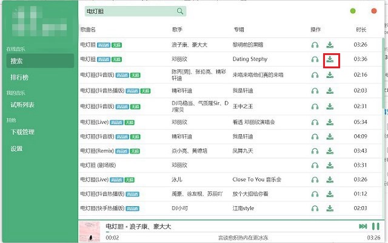This screenshot has width=388, height=243.
Task: Listen to 电灯胆(Live) lasting 05:34
Action: click(315, 122)
